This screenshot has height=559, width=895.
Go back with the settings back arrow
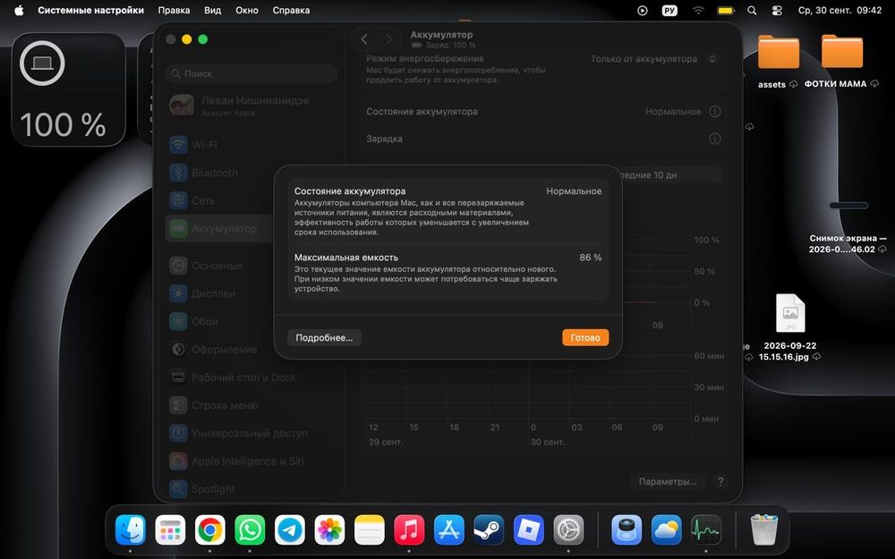(364, 39)
